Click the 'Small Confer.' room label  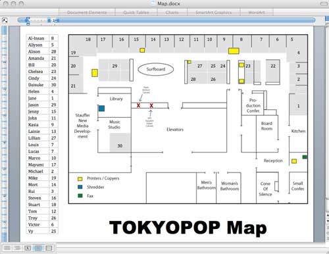click(x=297, y=186)
